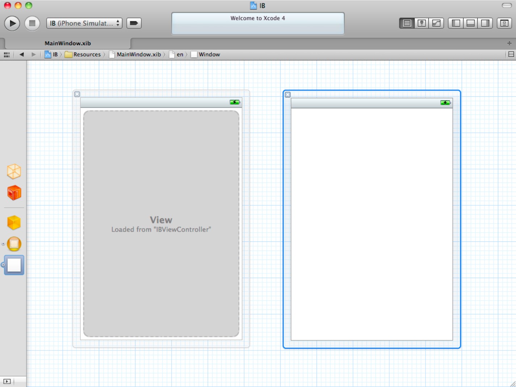Toggle the Navigator pane view button
This screenshot has width=516, height=387.
pyautogui.click(x=456, y=23)
